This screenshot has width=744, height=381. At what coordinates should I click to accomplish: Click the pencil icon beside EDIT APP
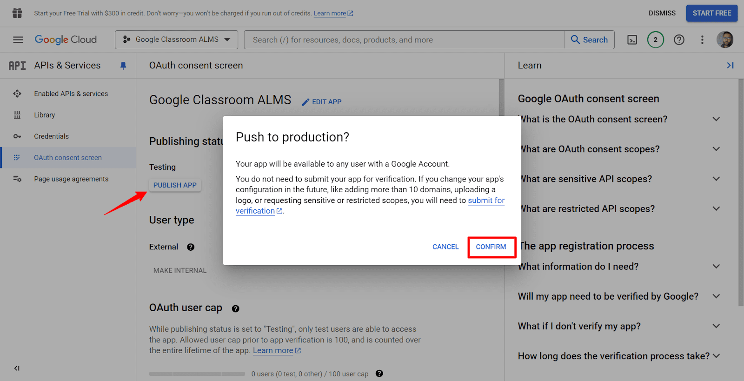click(x=306, y=102)
